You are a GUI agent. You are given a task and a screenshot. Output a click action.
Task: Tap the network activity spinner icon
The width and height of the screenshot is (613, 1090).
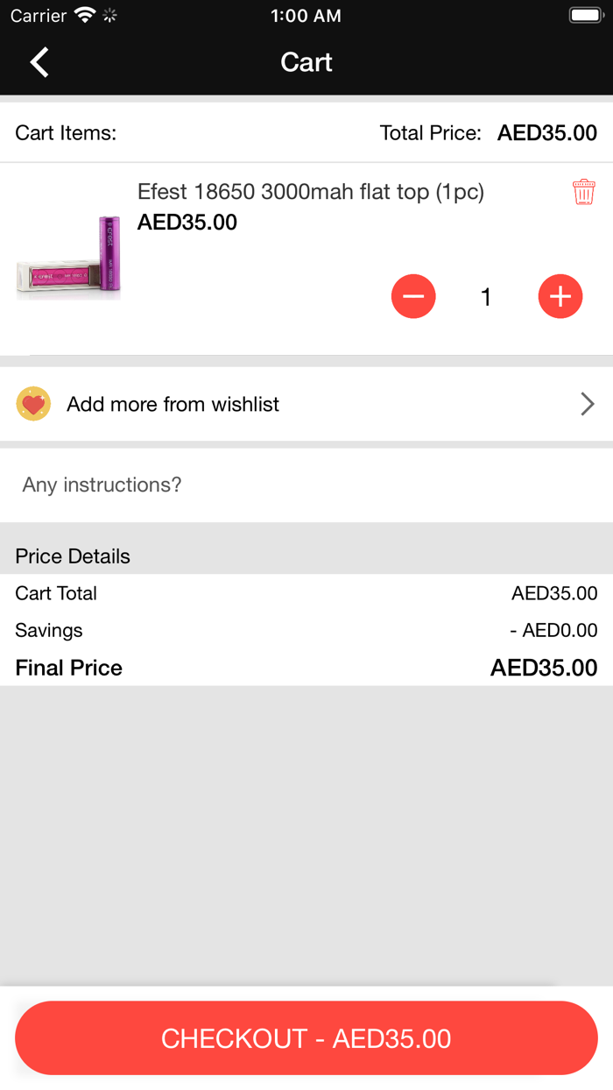click(109, 15)
